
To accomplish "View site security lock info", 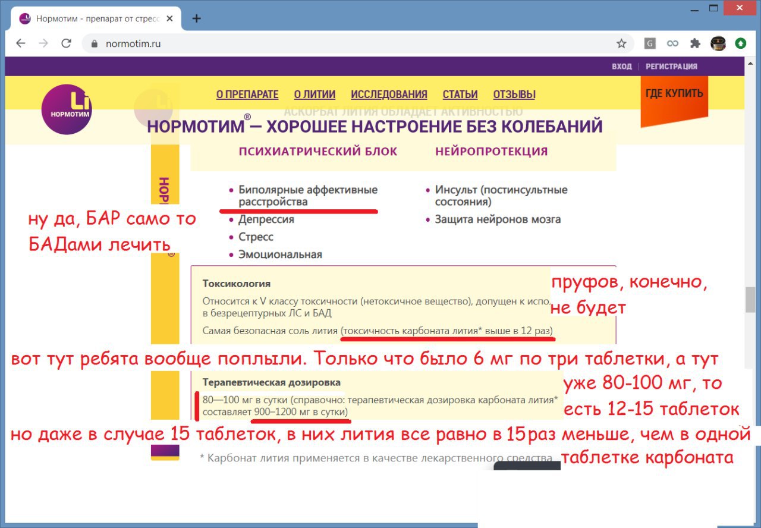I will coord(93,44).
